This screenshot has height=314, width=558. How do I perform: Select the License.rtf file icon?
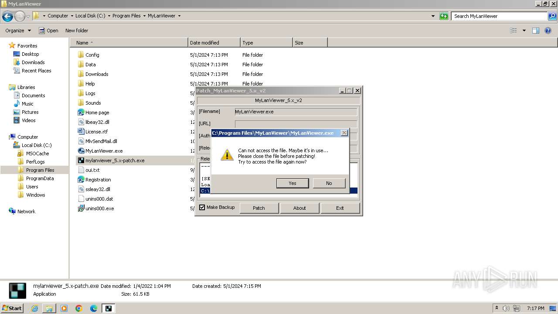(81, 132)
